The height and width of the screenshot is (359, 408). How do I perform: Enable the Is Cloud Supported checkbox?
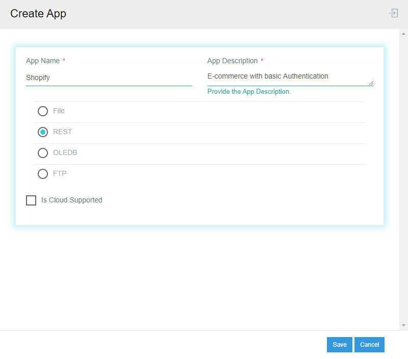(x=31, y=200)
